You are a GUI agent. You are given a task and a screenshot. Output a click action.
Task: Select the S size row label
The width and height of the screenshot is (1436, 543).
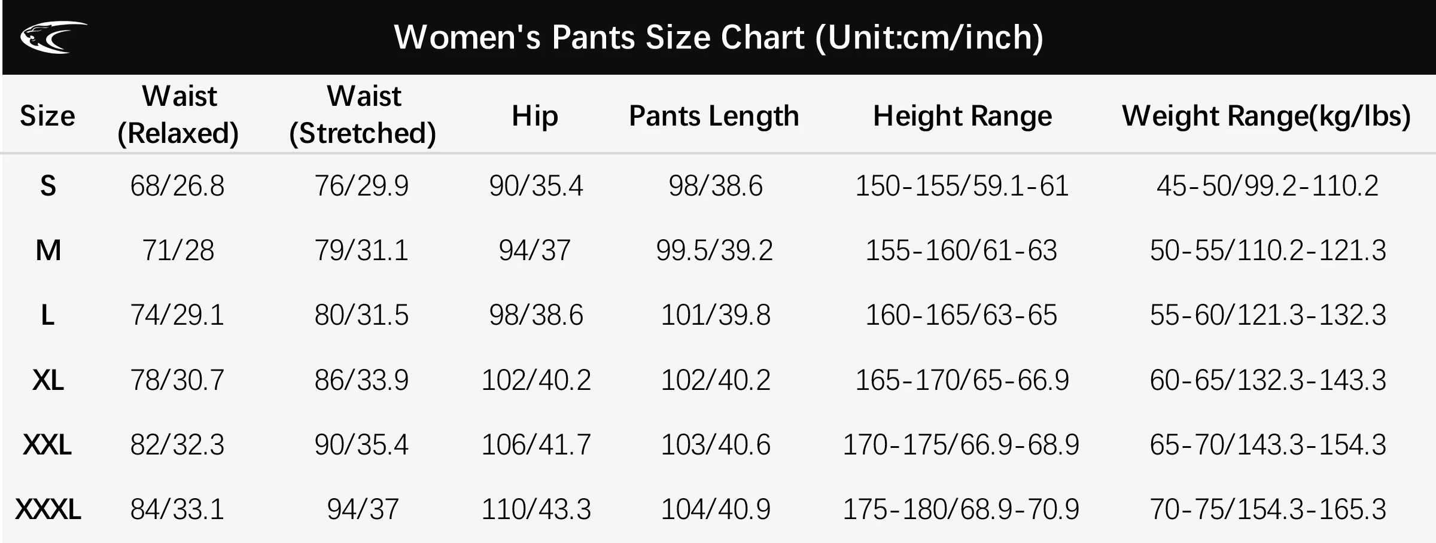pyautogui.click(x=48, y=186)
